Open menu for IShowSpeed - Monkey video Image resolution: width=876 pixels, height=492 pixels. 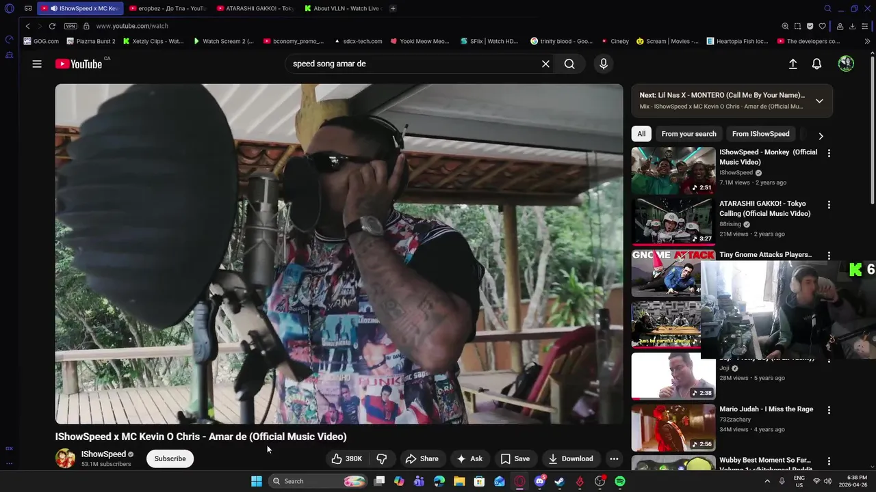point(829,153)
